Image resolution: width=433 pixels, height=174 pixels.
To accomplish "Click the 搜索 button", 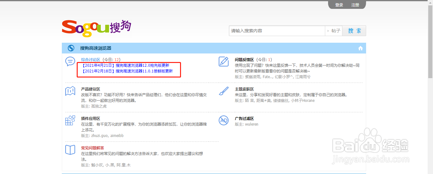I will [x=354, y=31].
